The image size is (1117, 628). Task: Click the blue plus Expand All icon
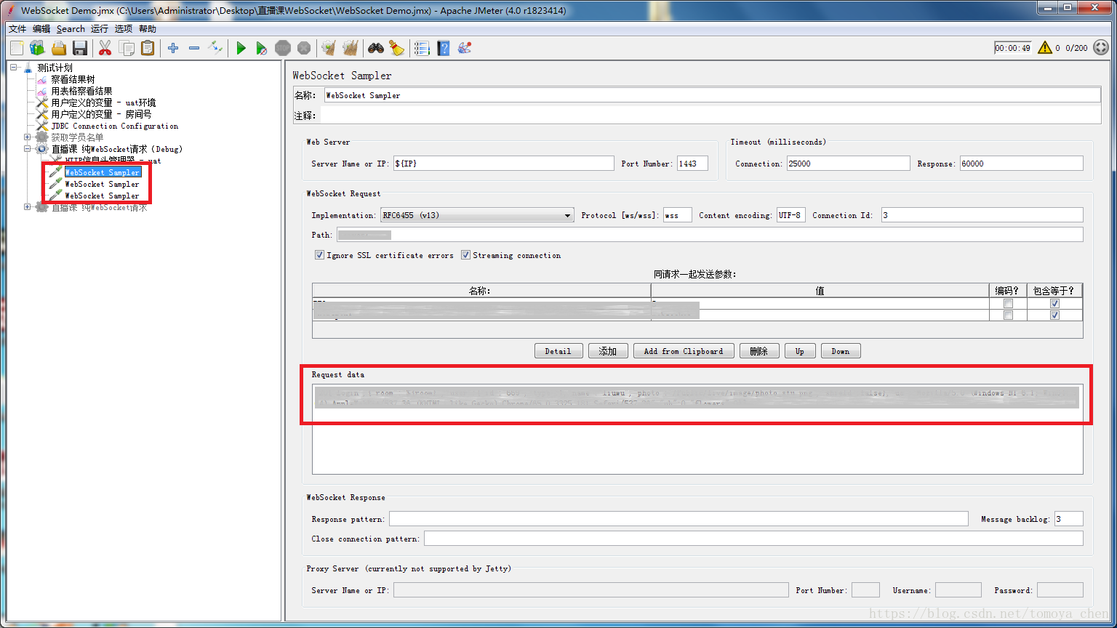(173, 48)
